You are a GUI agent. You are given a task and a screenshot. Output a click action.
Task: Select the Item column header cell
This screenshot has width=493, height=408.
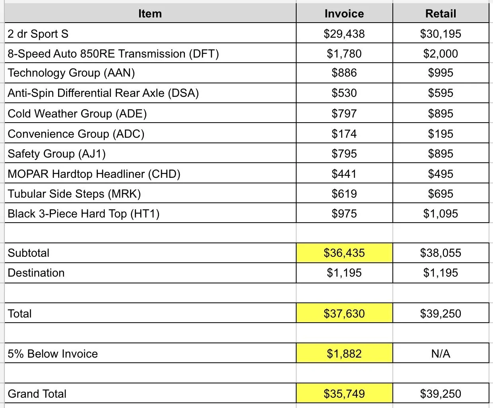(150, 13)
